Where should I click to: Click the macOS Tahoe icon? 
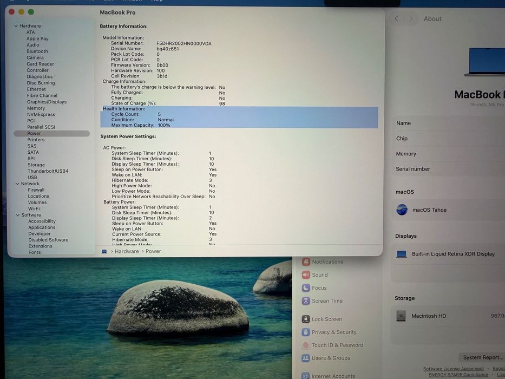point(402,210)
